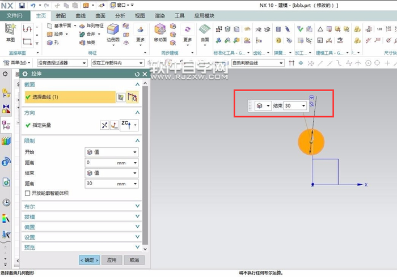Open the 仅在工作部件内 scope dropdown
Screen dimensions: 397x277
coord(117,63)
